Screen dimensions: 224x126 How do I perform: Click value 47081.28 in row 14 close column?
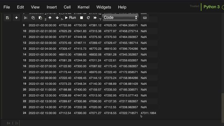click(x=110, y=55)
